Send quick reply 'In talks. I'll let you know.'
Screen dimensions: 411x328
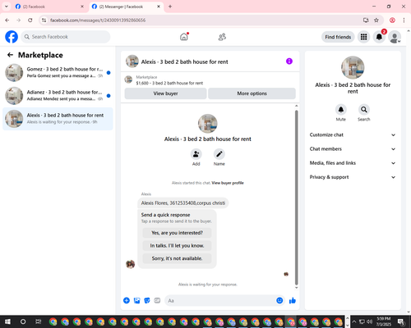tap(177, 246)
